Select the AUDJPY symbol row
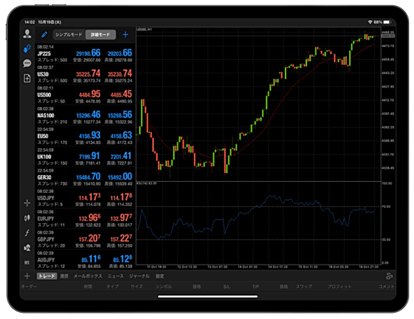This screenshot has width=414, height=319. coord(85,260)
